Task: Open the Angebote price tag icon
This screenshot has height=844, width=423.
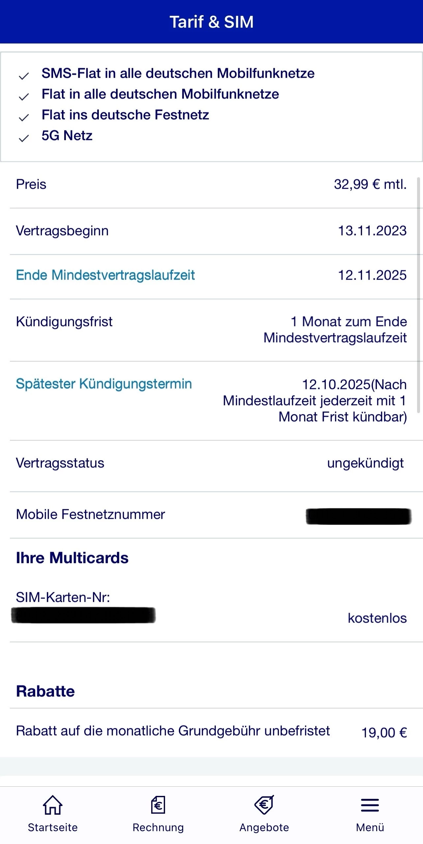Action: [264, 805]
